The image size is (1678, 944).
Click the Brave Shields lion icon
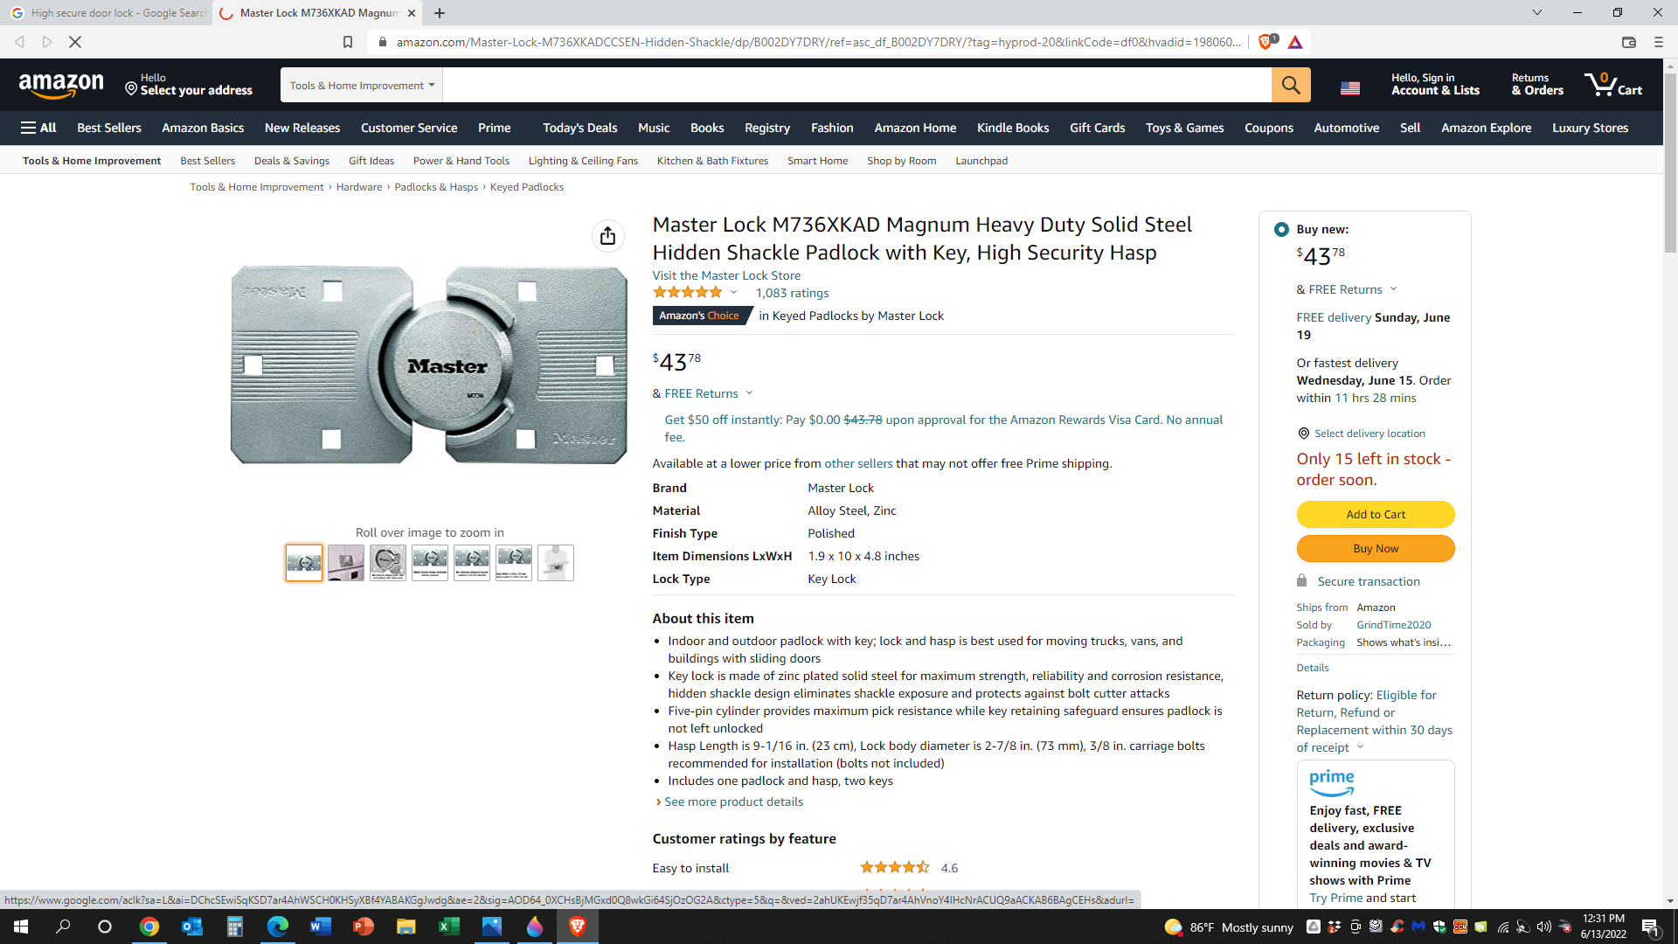(1265, 42)
